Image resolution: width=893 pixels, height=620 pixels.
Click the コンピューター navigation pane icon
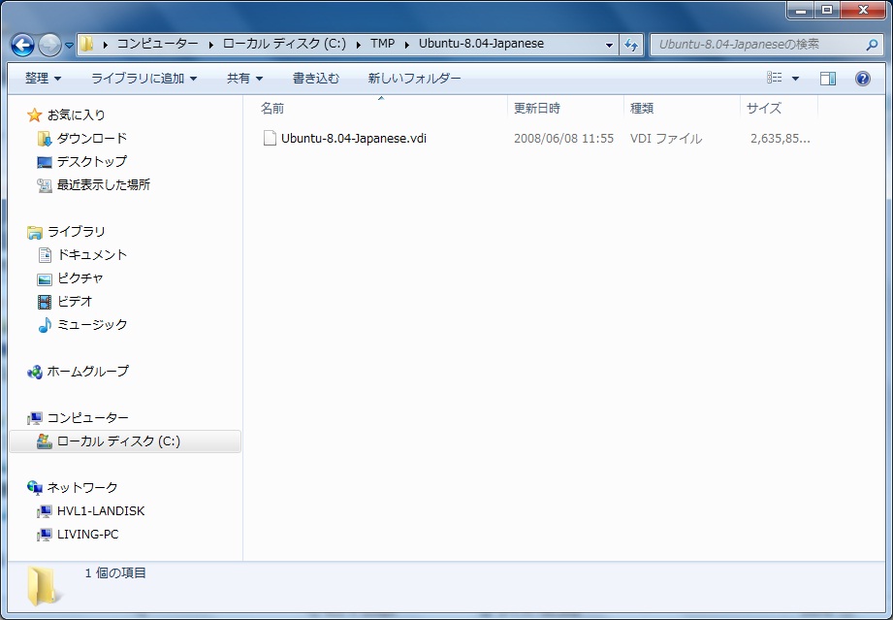34,418
